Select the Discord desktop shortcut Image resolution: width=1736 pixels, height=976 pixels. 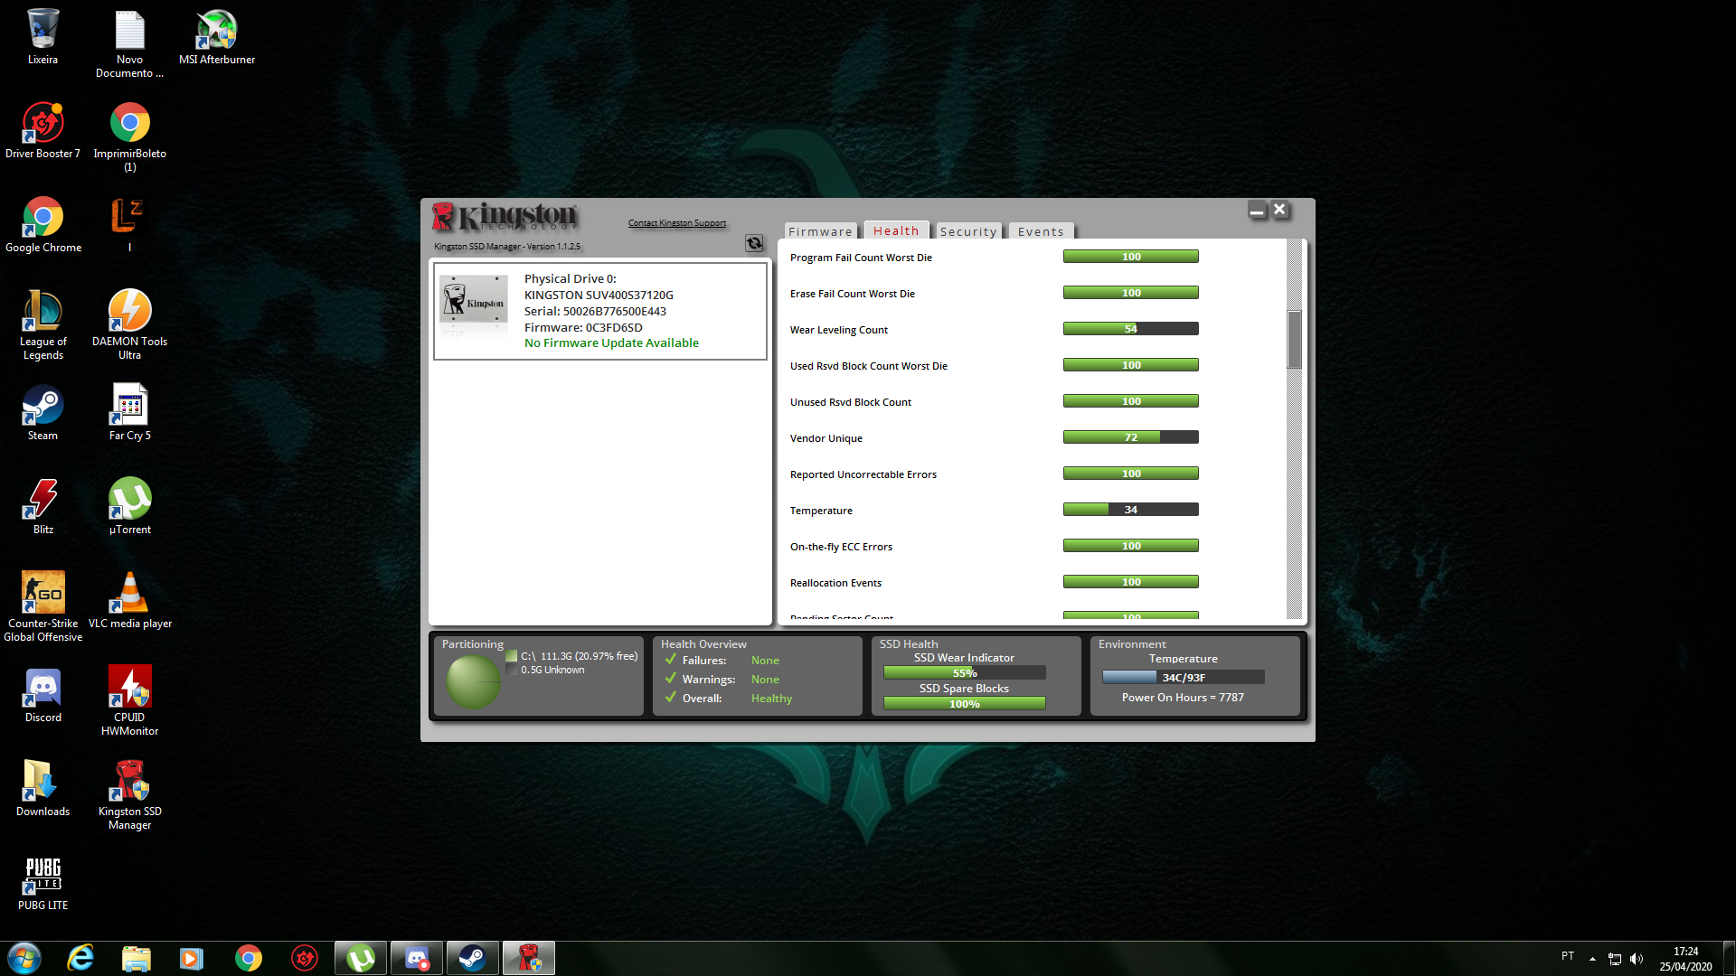tap(42, 695)
